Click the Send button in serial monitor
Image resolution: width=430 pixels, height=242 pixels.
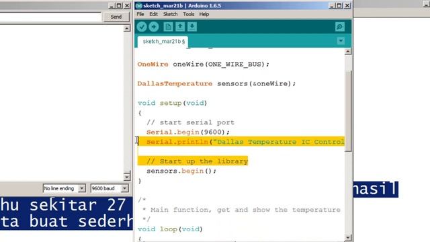[116, 17]
